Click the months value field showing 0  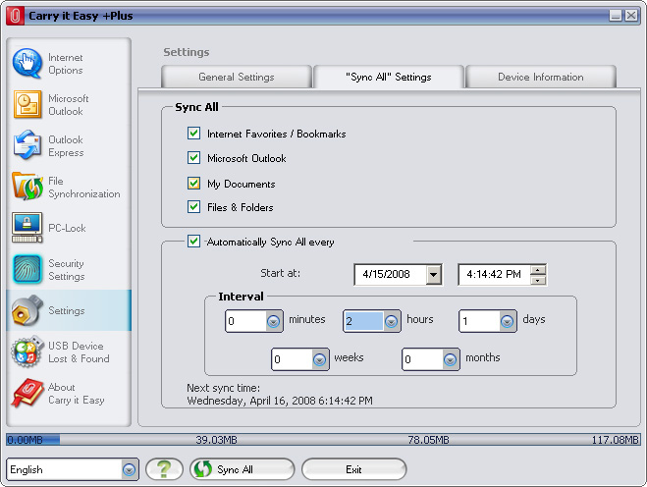(x=423, y=359)
